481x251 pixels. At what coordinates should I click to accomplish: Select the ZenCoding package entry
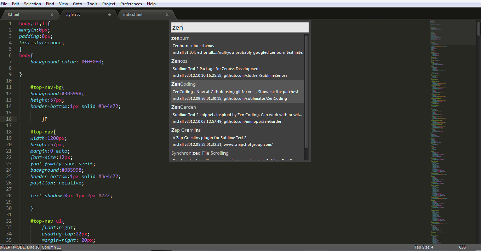click(234, 91)
